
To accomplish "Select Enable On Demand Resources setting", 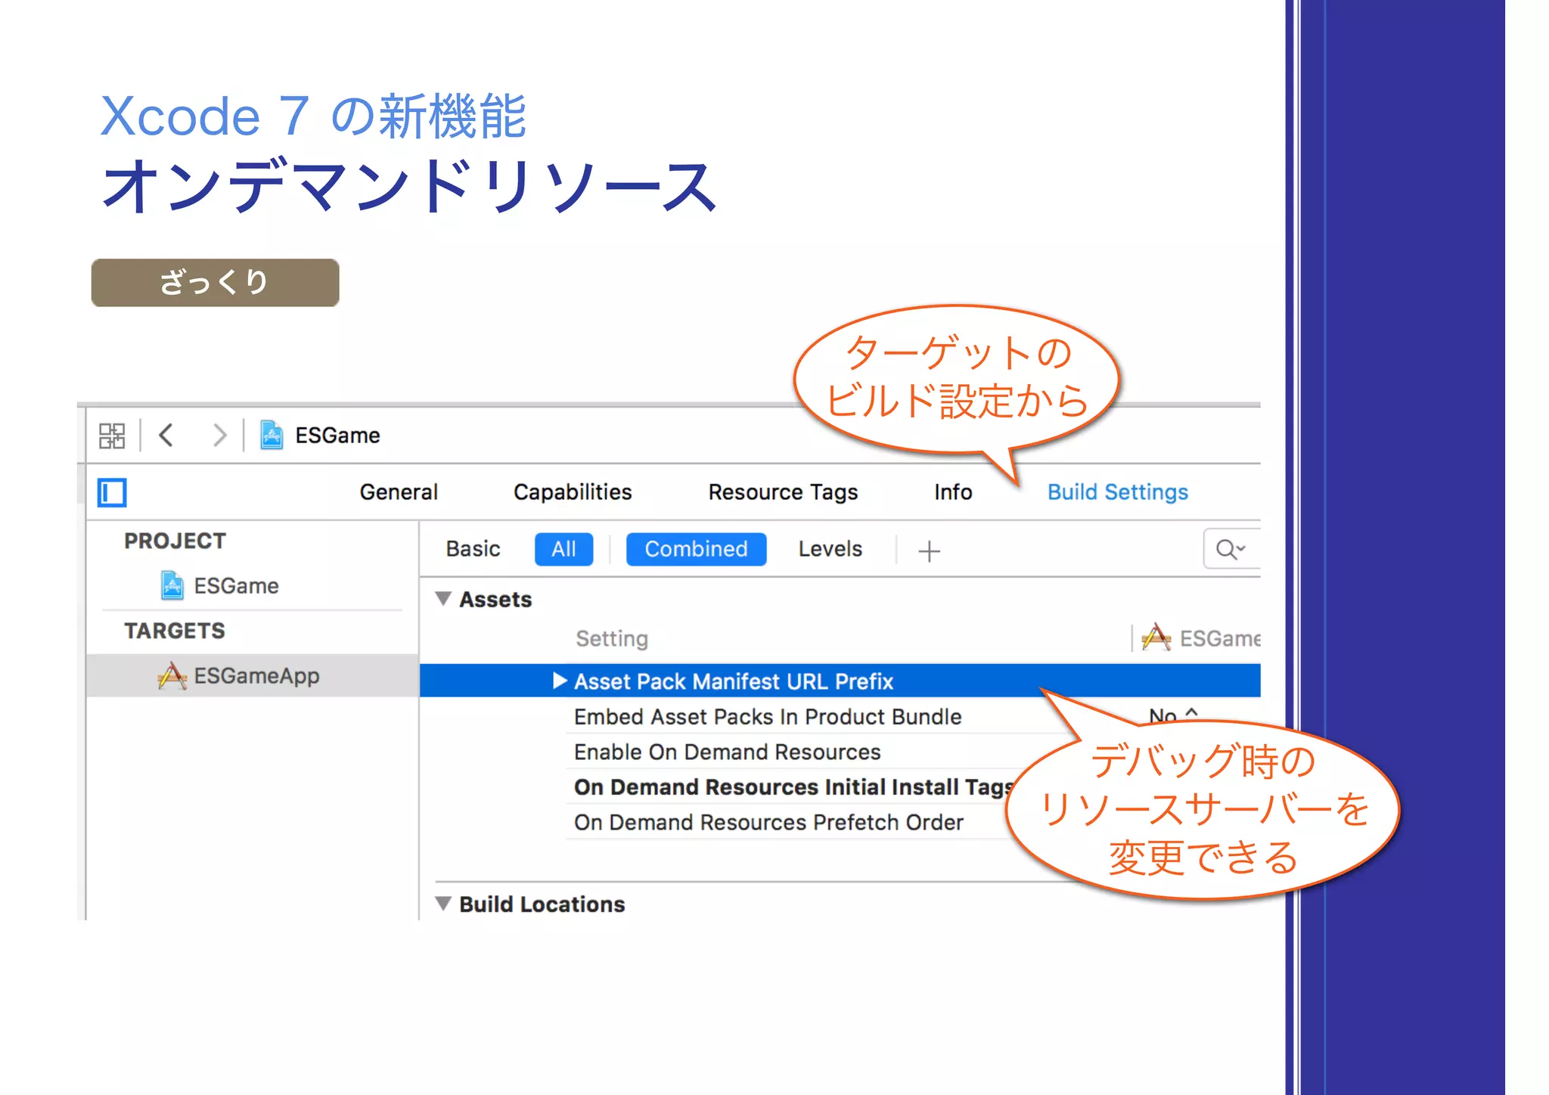I will pyautogui.click(x=727, y=752).
